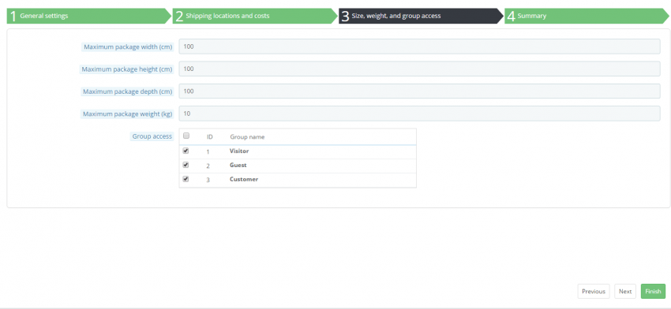Toggle the select-all groups checkbox
Screen dimensions: 671x309
[x=186, y=136]
